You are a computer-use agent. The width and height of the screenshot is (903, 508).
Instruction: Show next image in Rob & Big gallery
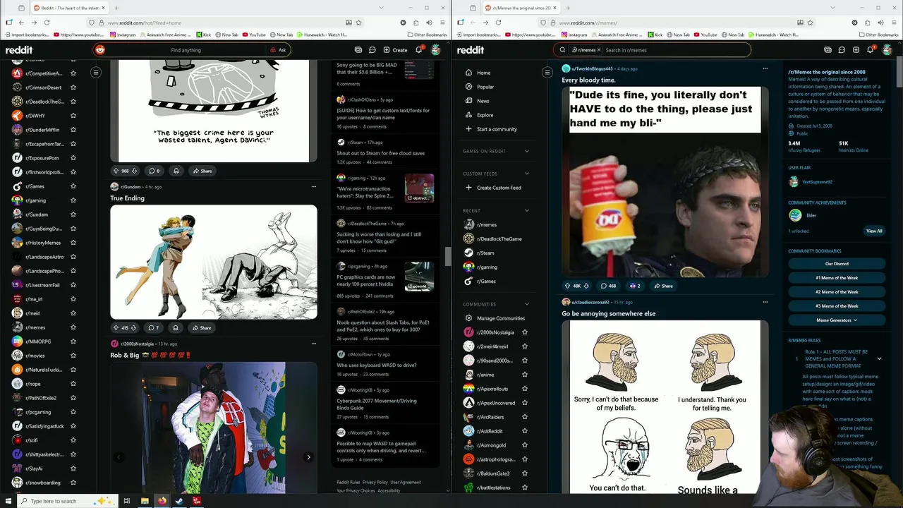(x=308, y=457)
